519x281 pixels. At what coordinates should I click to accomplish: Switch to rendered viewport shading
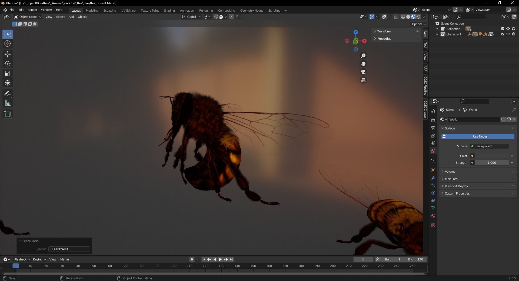(418, 17)
